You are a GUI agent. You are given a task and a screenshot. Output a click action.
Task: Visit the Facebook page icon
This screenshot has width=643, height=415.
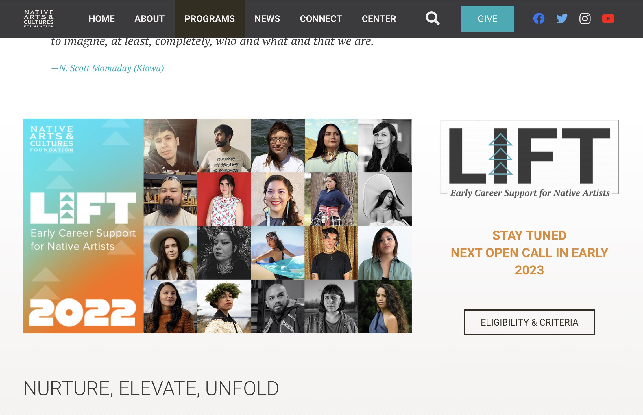pos(539,19)
